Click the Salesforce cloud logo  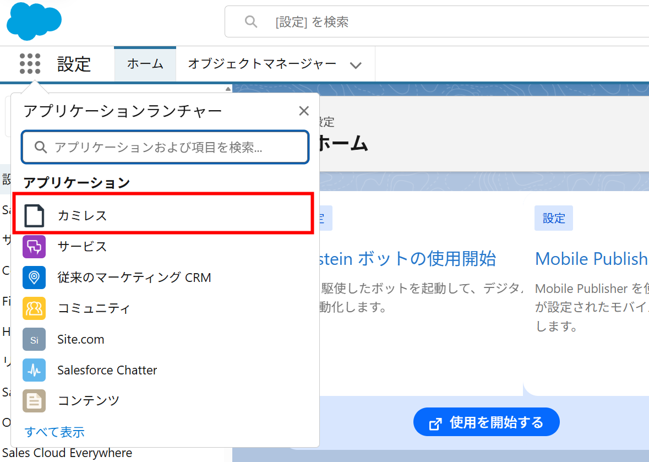point(34,21)
